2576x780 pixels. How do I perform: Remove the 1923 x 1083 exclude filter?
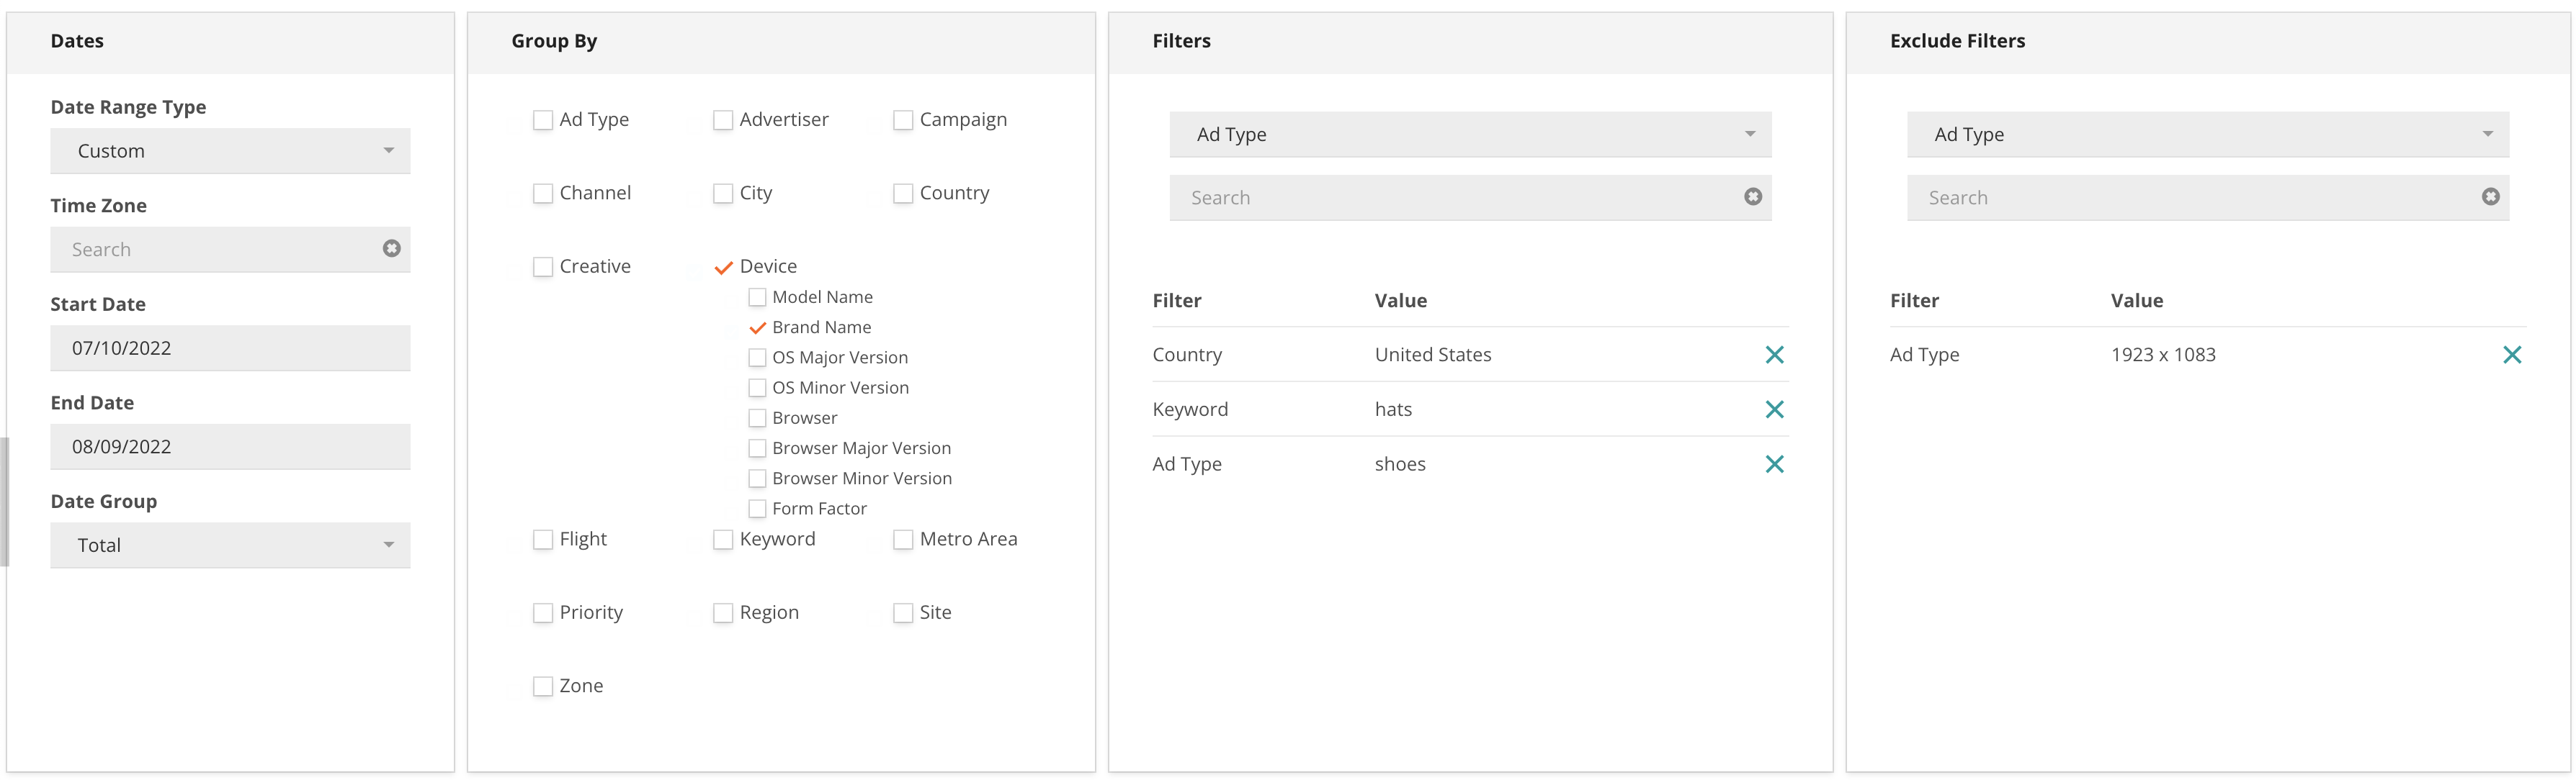coord(2511,355)
